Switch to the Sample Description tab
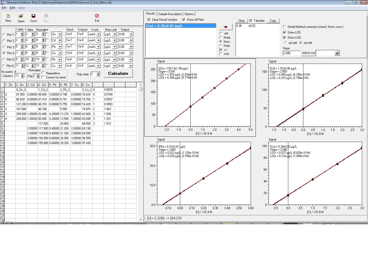The width and height of the screenshot is (368, 258). click(x=170, y=14)
